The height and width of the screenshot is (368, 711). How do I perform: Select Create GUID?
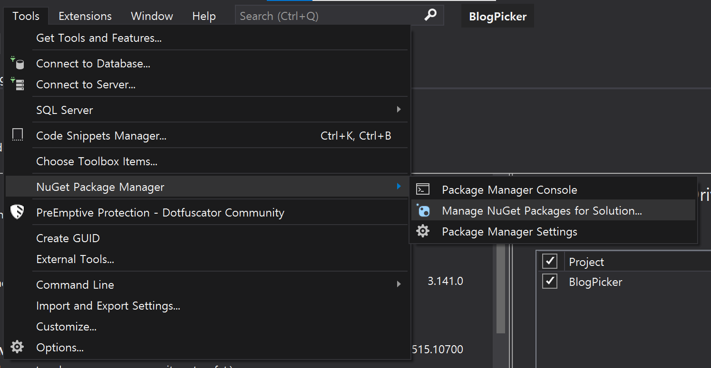click(207, 238)
